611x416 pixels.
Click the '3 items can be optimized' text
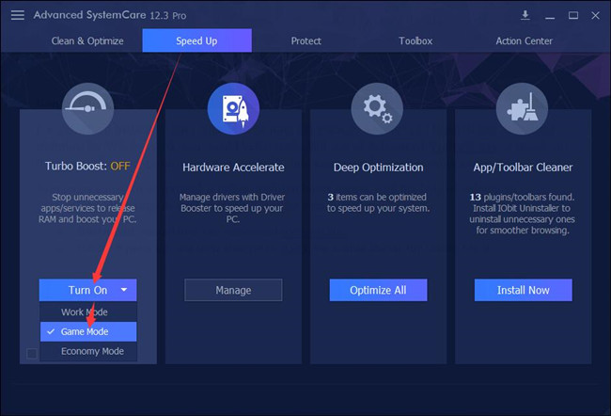pos(378,202)
